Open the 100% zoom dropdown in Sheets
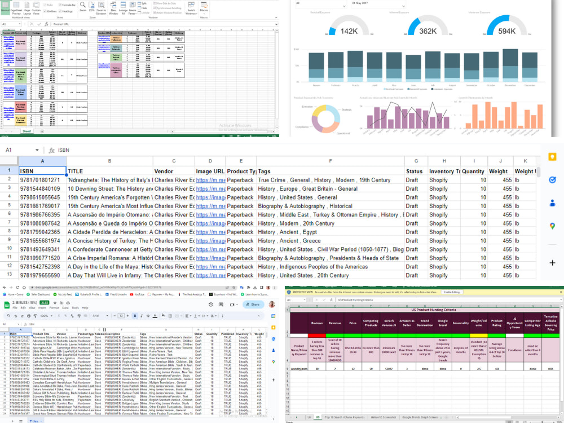The width and height of the screenshot is (564, 423). [46, 316]
